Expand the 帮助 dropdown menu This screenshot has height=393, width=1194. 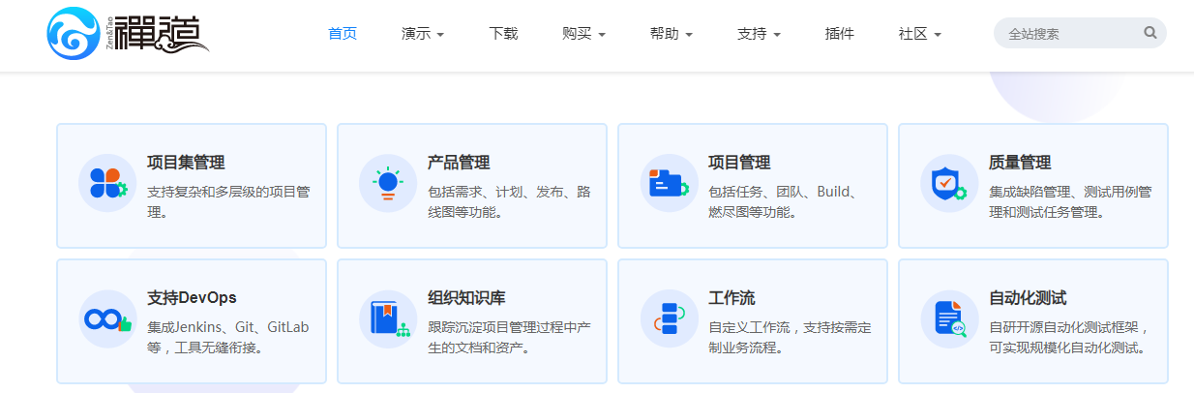tap(672, 33)
